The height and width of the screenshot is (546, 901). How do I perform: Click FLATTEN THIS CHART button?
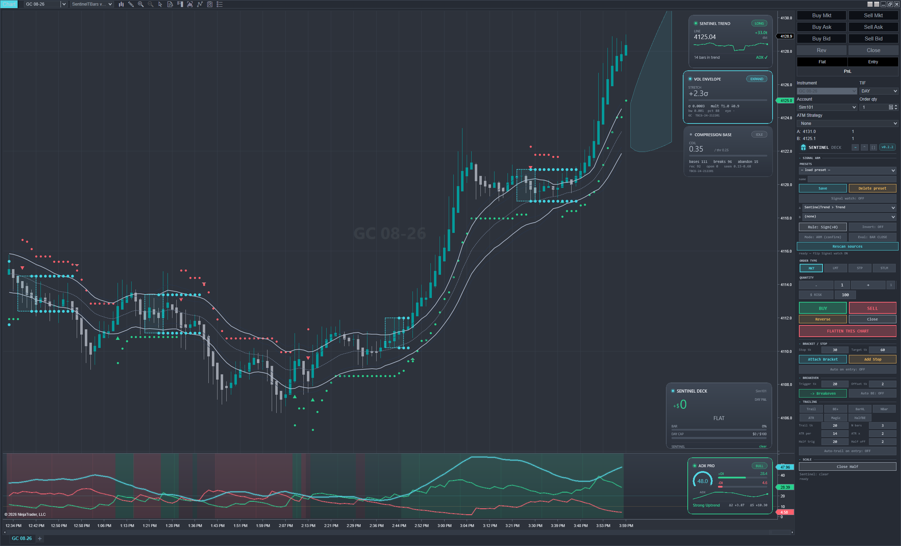[x=847, y=331]
